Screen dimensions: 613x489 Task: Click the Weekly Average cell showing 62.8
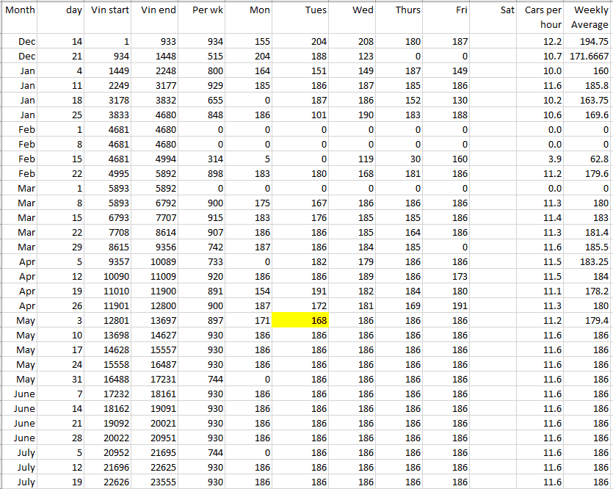tap(589, 159)
